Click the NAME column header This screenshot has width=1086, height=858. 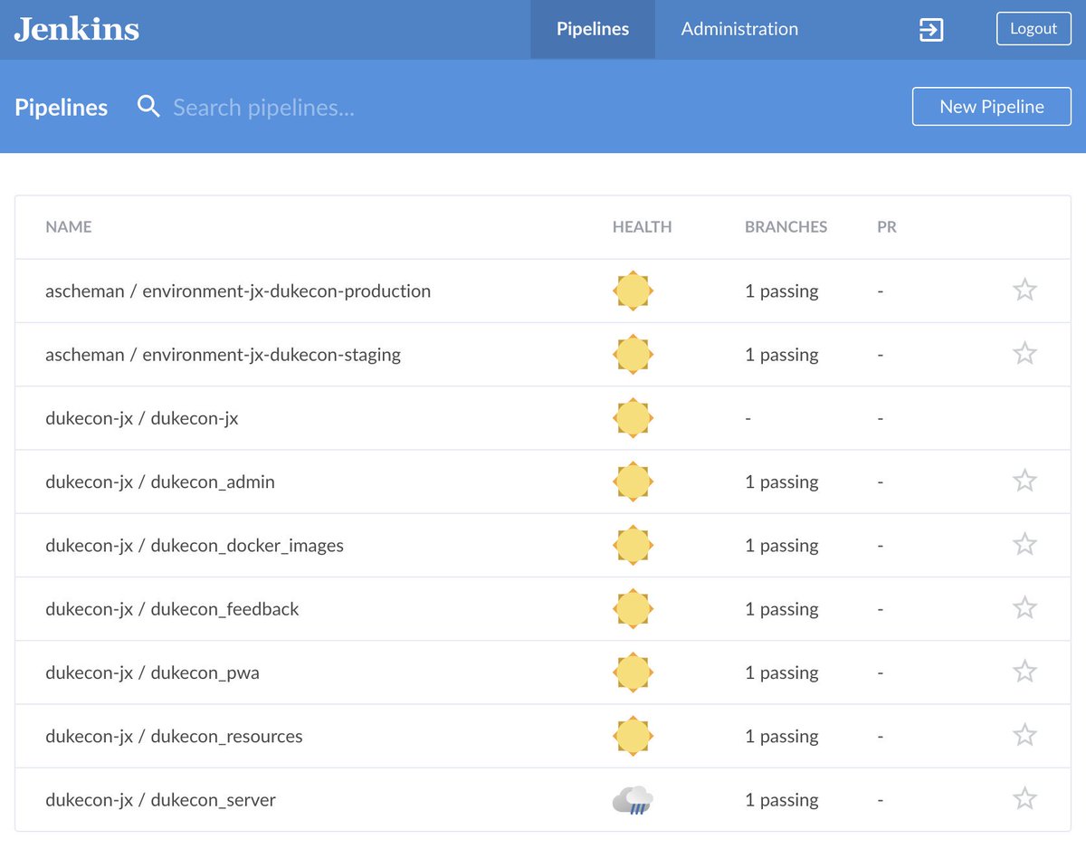[69, 227]
